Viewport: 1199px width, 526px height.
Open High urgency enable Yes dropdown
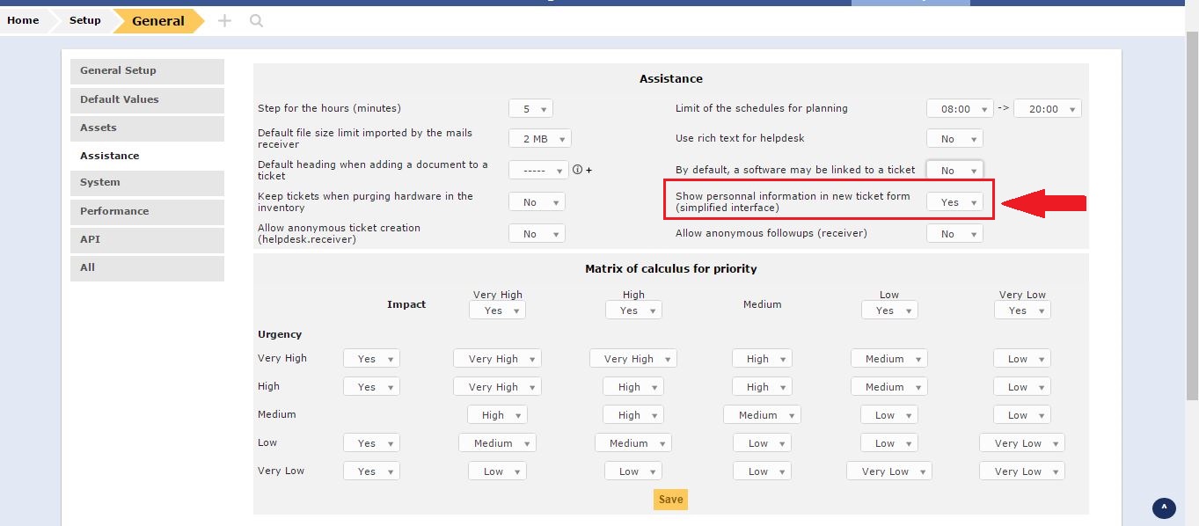point(371,387)
